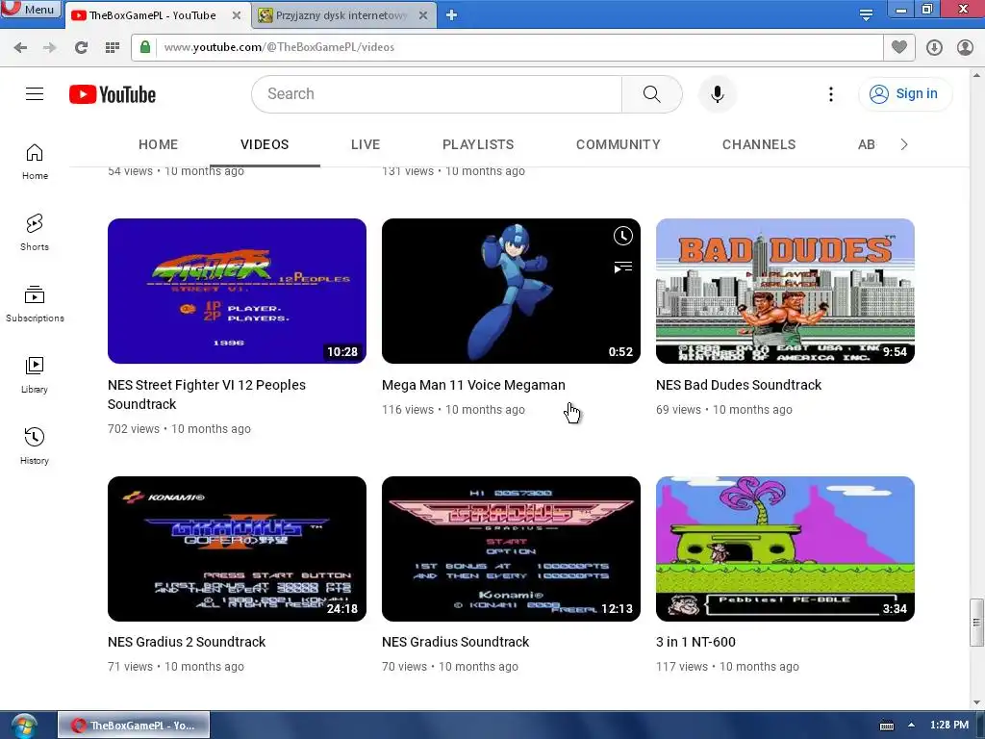This screenshot has width=985, height=739.
Task: Switch to the COMMUNITY tab
Action: pyautogui.click(x=619, y=144)
